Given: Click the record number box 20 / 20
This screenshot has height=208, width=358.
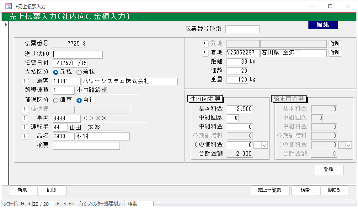Looking at the screenshot, I should 43,204.
